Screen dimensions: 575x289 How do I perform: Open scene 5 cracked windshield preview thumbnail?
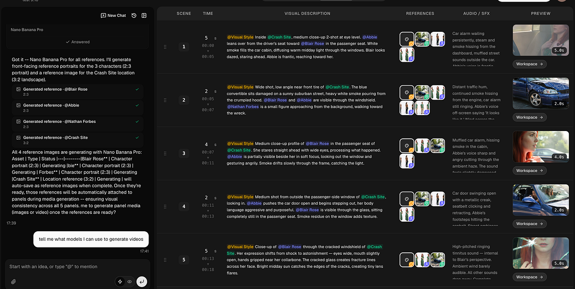[x=540, y=253]
